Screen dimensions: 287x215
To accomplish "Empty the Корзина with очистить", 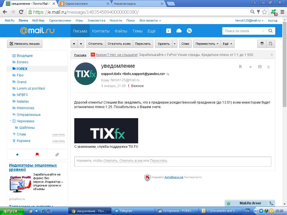I will pos(59,141).
